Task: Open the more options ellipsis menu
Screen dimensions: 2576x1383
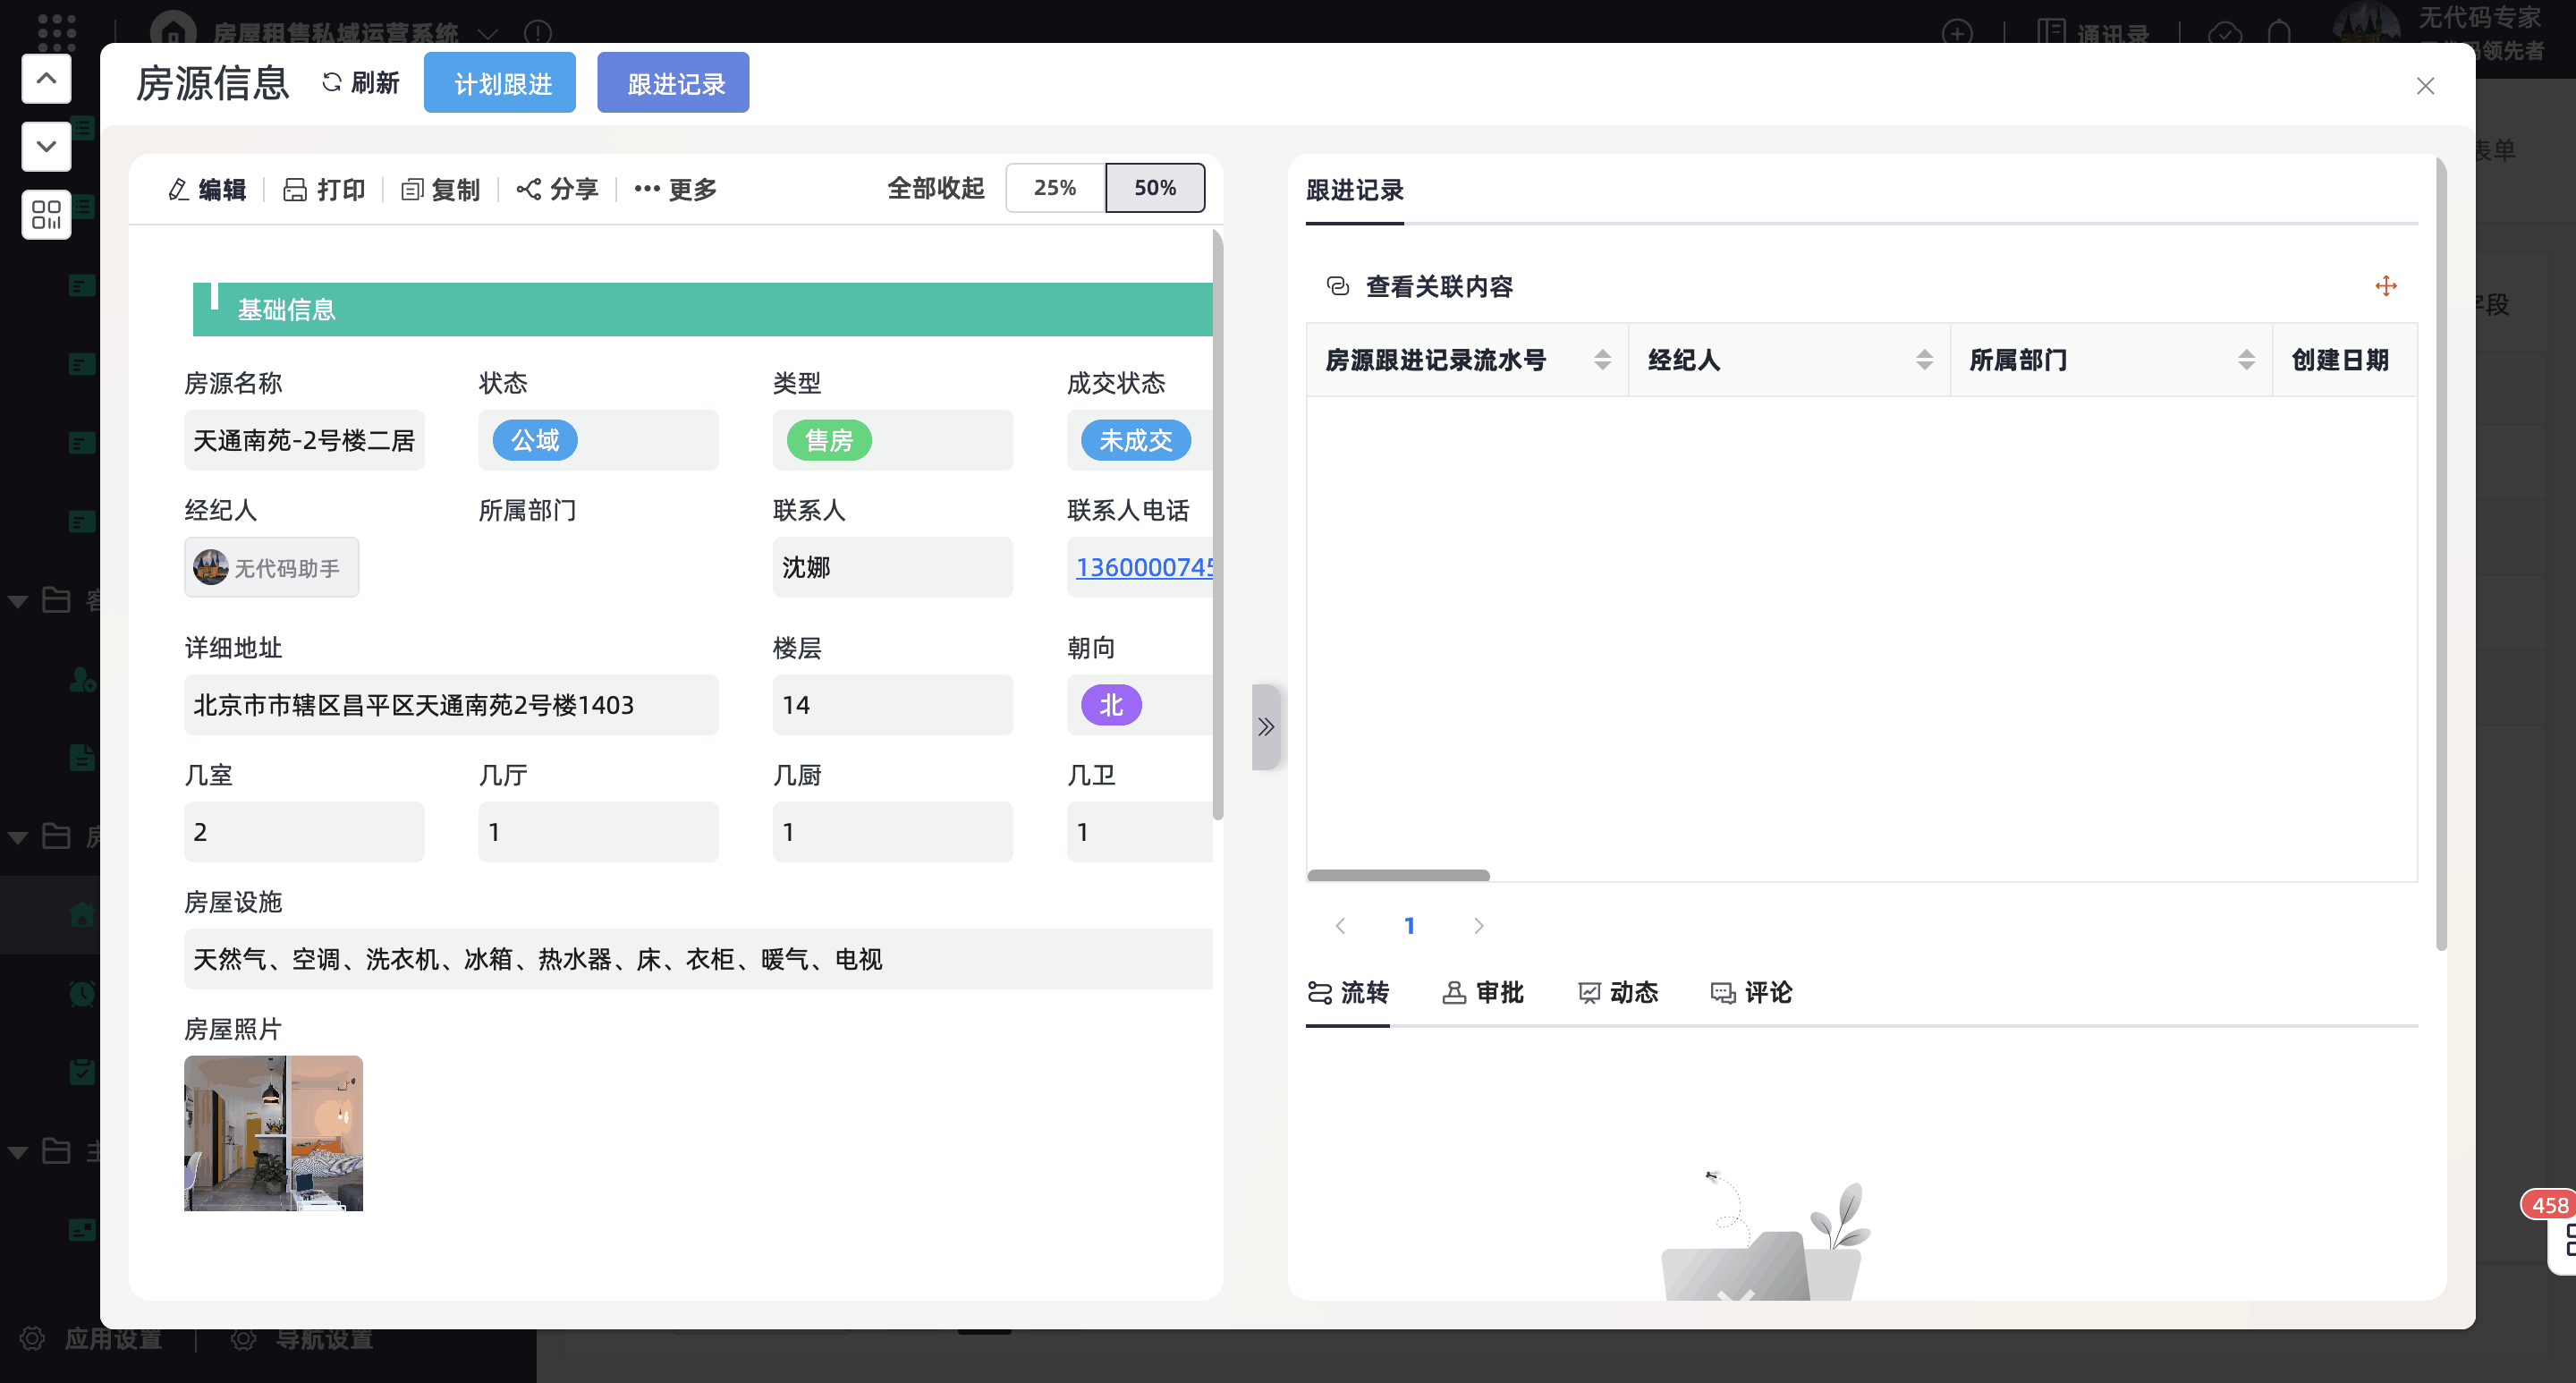Action: [x=647, y=189]
